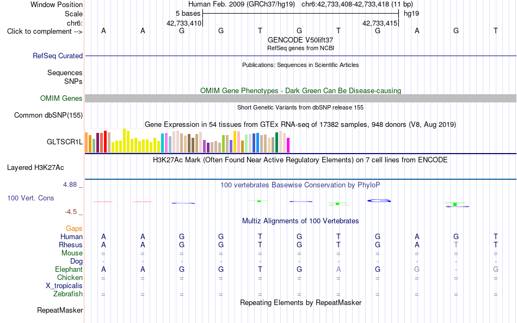Click the RefSeq Curated track label

pyautogui.click(x=57, y=56)
